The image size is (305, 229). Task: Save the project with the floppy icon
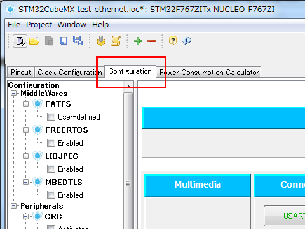click(64, 41)
